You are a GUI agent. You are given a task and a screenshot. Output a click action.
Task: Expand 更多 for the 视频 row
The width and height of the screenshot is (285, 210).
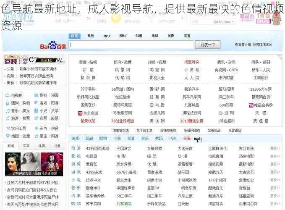click(275, 164)
